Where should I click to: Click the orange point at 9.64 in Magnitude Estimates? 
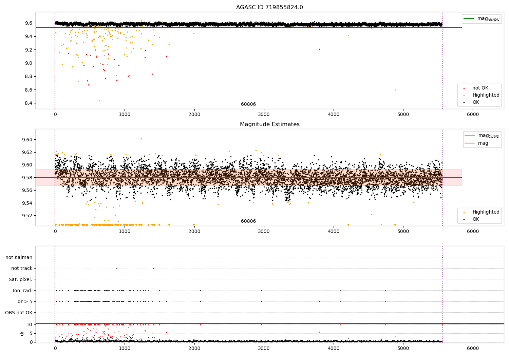click(142, 139)
